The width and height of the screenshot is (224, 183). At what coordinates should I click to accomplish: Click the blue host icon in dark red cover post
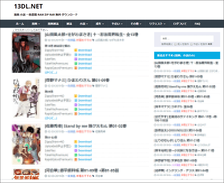75,55
